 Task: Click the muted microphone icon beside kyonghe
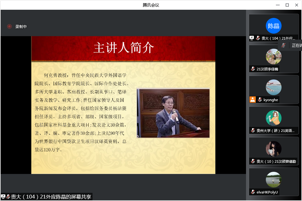(260, 100)
